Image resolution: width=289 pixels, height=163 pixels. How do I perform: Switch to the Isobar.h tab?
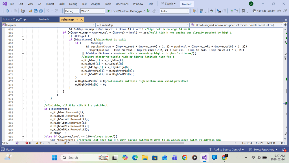coord(44,20)
